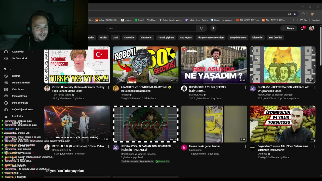Open Tom Rocks Maths channel avatar
The image size is (322, 181).
47,88
